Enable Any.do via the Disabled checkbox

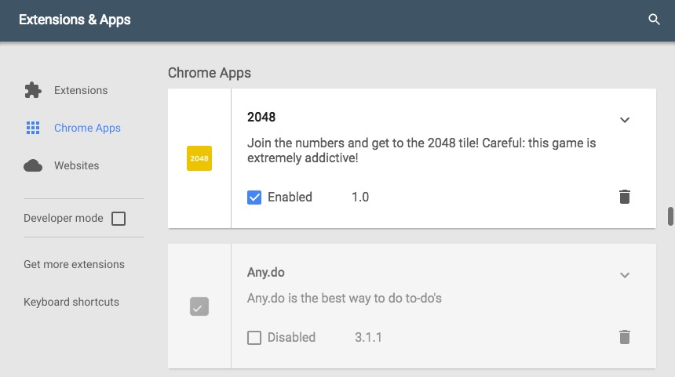(x=254, y=338)
